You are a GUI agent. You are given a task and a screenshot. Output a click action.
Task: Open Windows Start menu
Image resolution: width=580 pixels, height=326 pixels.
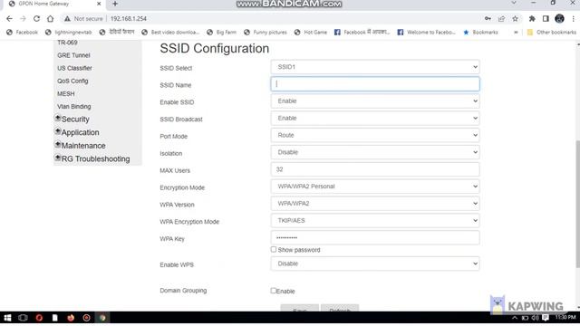[7, 318]
